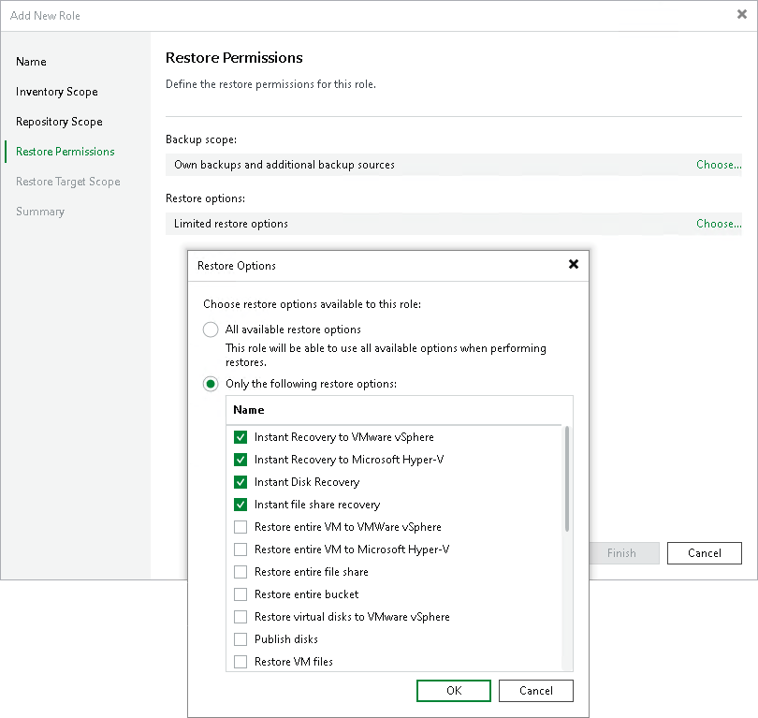This screenshot has height=718, width=758.
Task: Switch to the Repository Scope step
Action: (x=59, y=122)
